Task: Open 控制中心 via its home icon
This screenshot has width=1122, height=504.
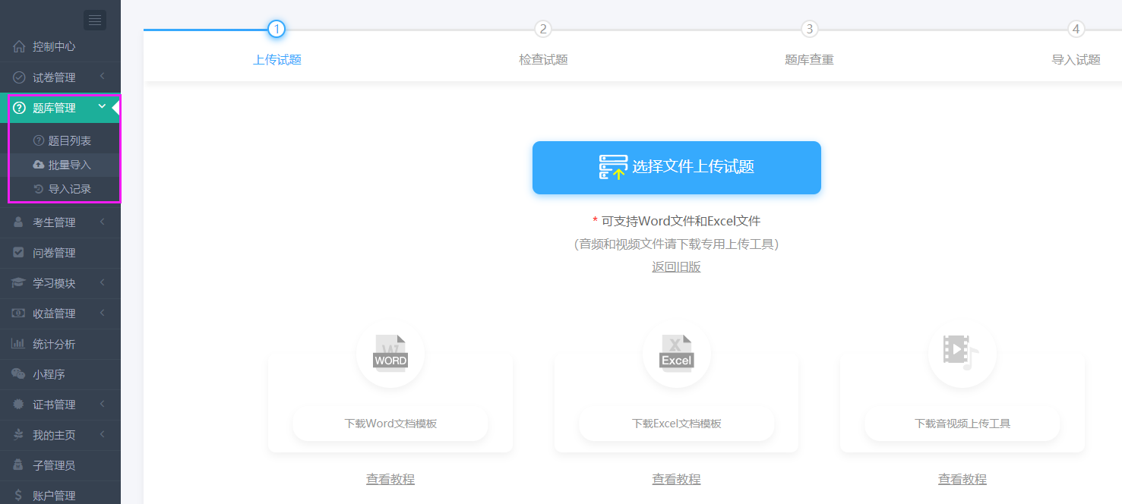Action: (x=19, y=46)
